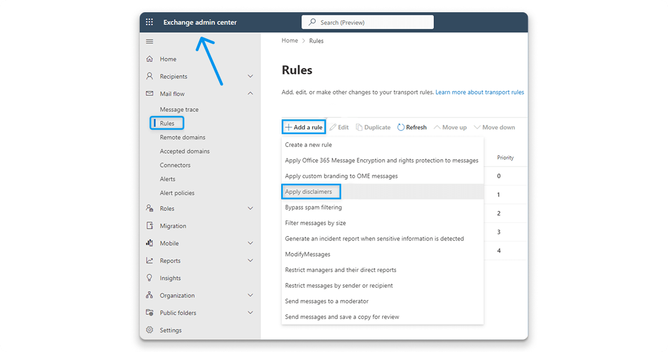Choose Send messages and save a copy
The width and height of the screenshot is (668, 354).
coord(382,317)
